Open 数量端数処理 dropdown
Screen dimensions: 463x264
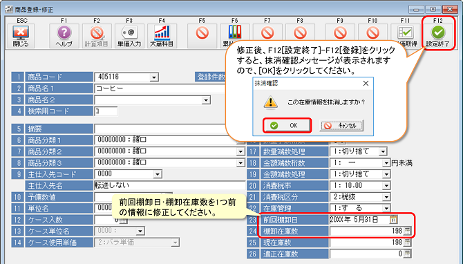tap(383, 152)
